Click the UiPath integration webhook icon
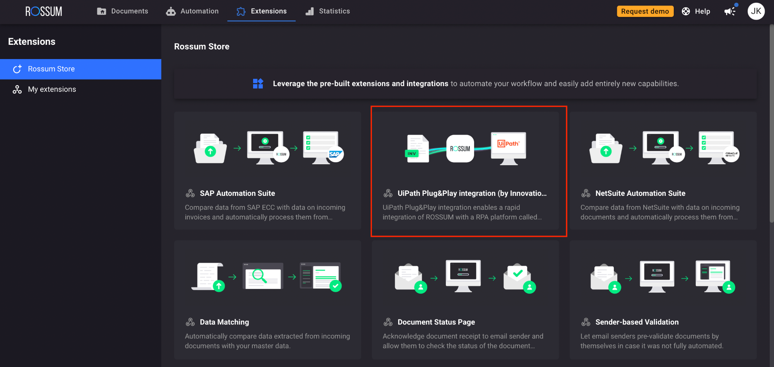 pos(388,193)
